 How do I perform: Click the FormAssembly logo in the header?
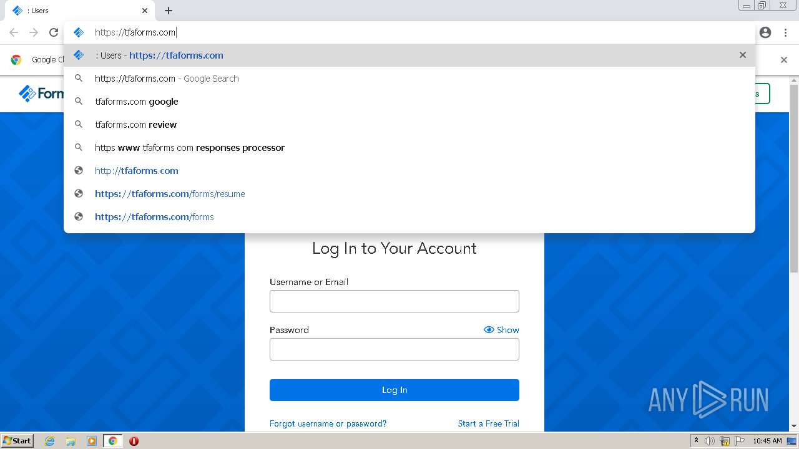pyautogui.click(x=41, y=94)
